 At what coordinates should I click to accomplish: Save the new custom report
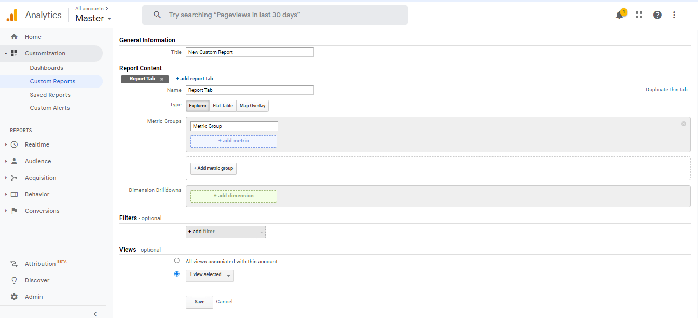click(x=199, y=301)
